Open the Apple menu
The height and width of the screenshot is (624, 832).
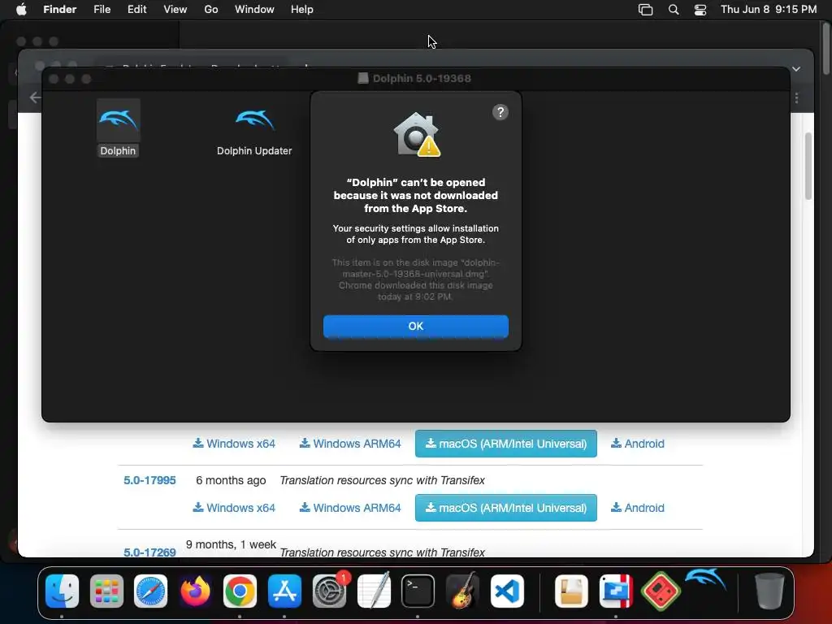pos(21,10)
